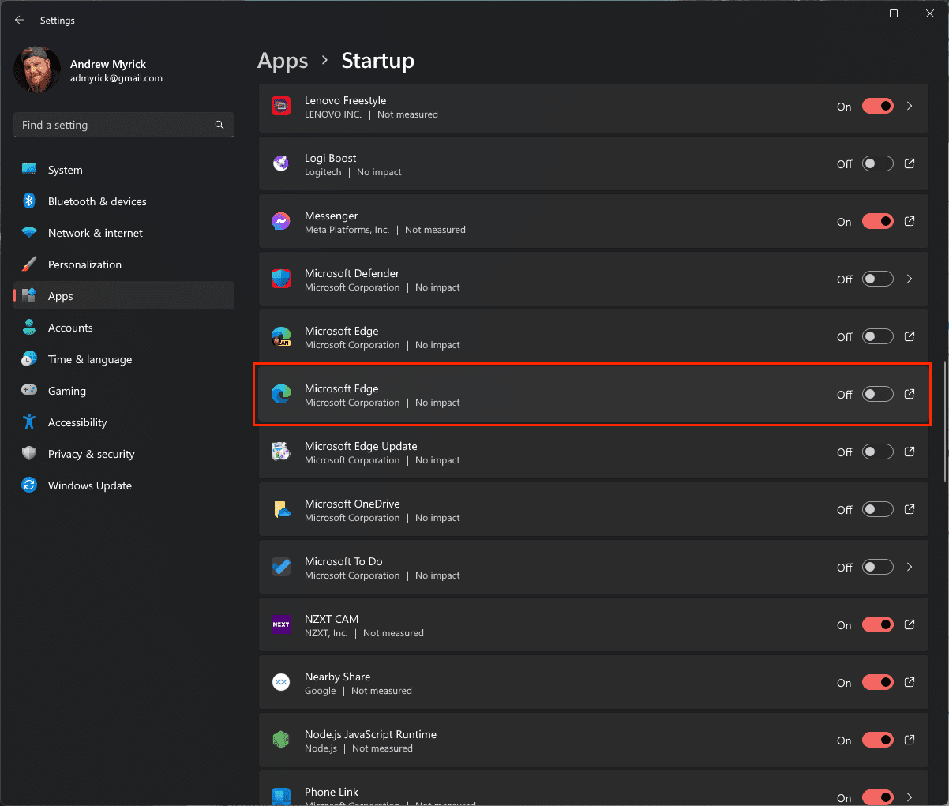Screen dimensions: 949x806
Task: Open Accounts settings
Action: [124, 328]
